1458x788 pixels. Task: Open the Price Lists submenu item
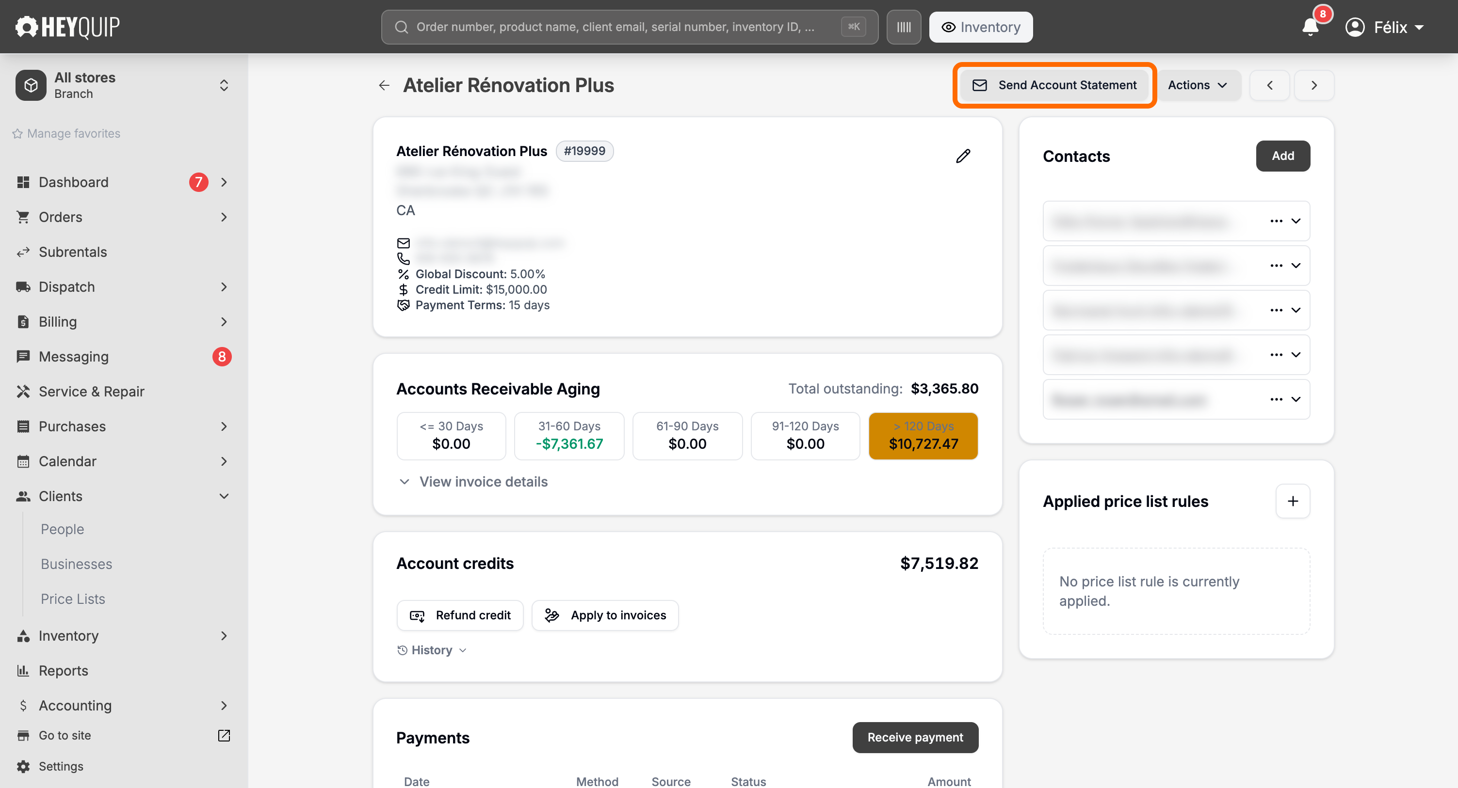(73, 599)
